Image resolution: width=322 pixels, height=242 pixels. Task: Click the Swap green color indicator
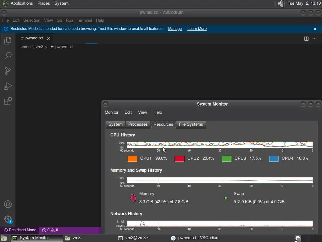226,199
